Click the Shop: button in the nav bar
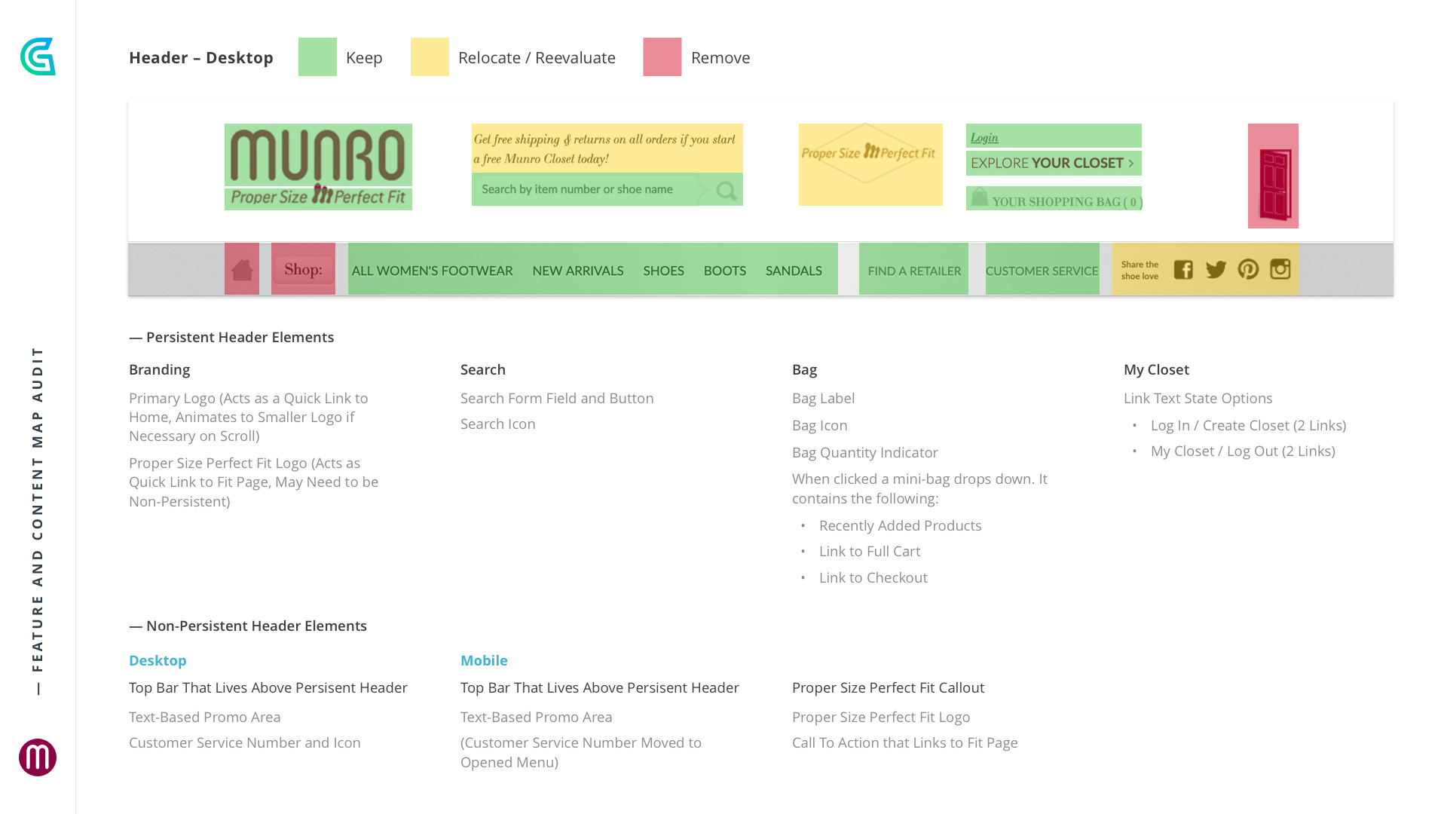The image size is (1447, 814). tap(303, 269)
